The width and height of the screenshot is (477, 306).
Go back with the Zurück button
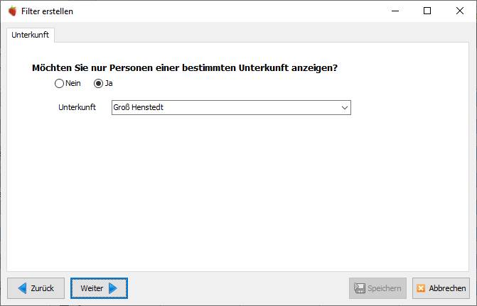click(36, 288)
